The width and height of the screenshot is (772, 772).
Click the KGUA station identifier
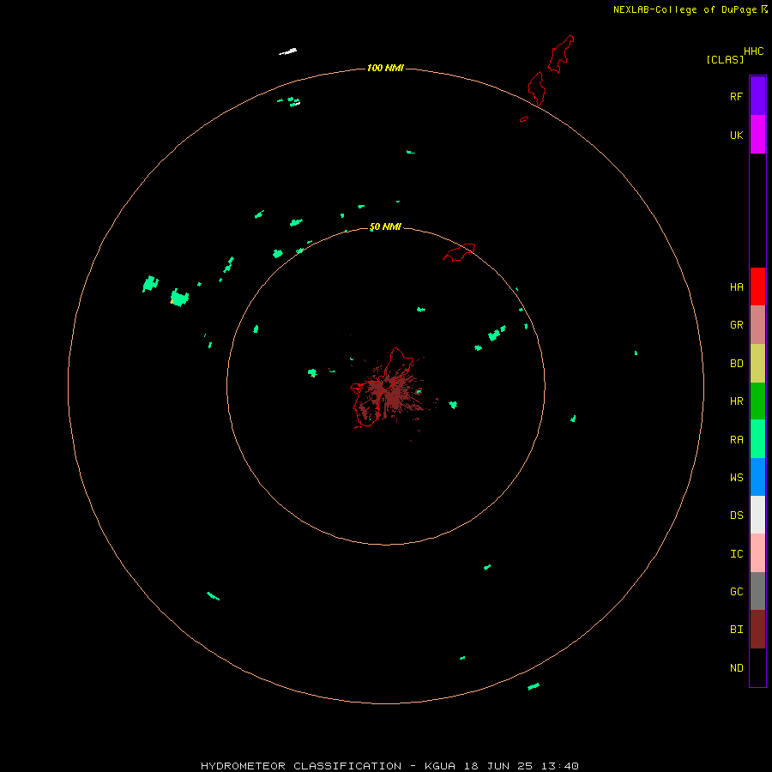[440, 766]
